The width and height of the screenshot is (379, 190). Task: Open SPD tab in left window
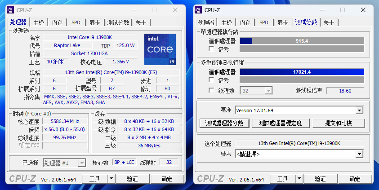pos(76,22)
